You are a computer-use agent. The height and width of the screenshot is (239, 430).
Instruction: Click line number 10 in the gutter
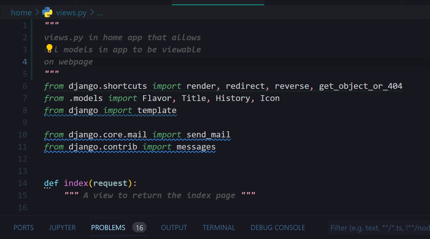[x=22, y=135]
